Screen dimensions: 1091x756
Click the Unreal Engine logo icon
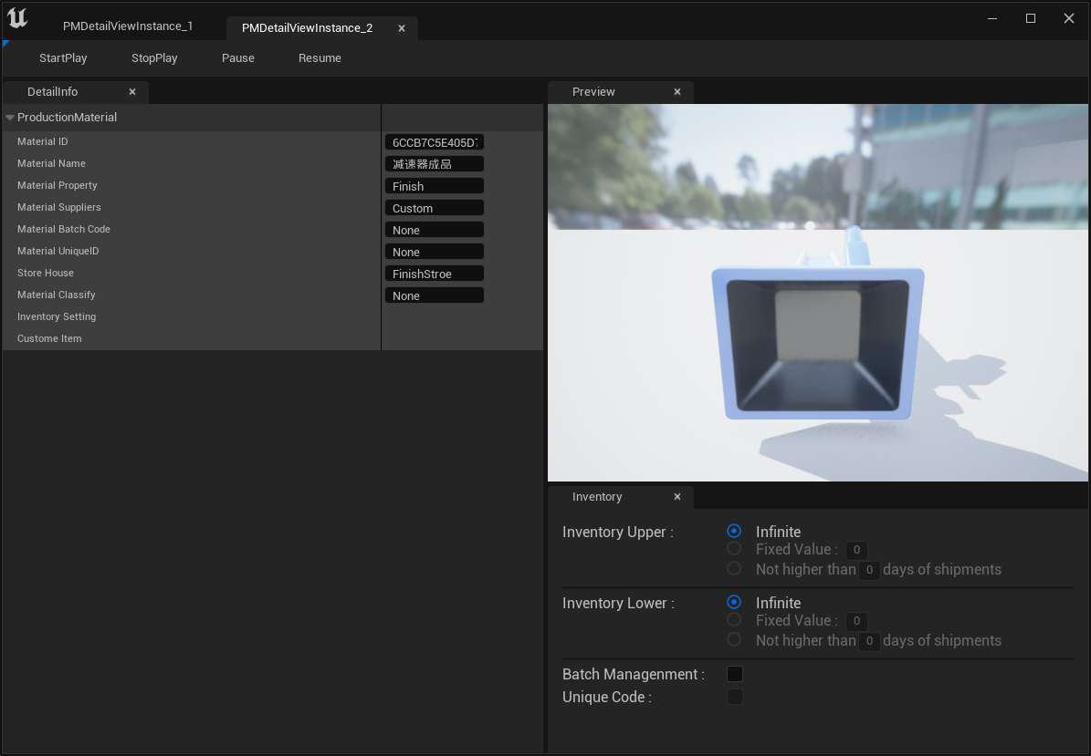(16, 18)
